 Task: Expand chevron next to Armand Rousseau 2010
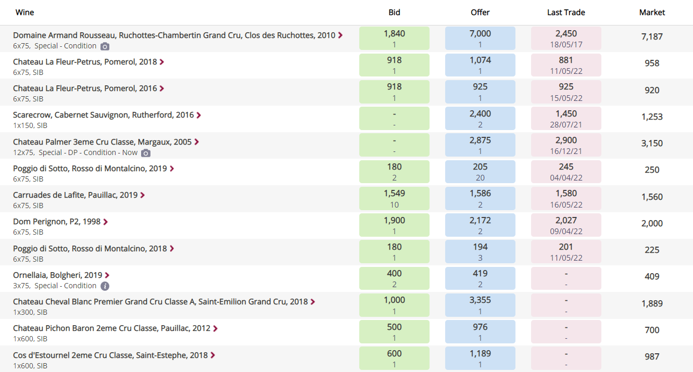coord(341,35)
